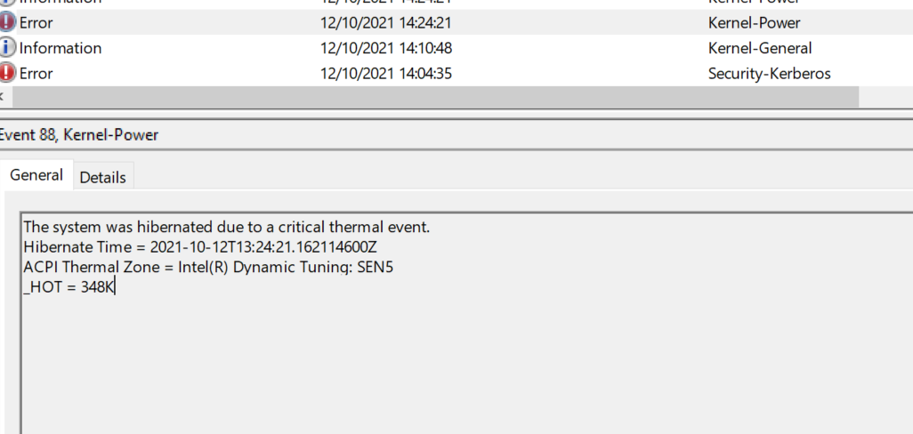Click the Information icon on the Kernel-General row
913x434 pixels.
click(8, 48)
